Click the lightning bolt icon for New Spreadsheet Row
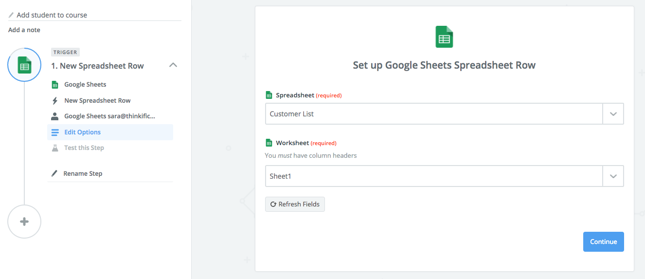 tap(55, 101)
